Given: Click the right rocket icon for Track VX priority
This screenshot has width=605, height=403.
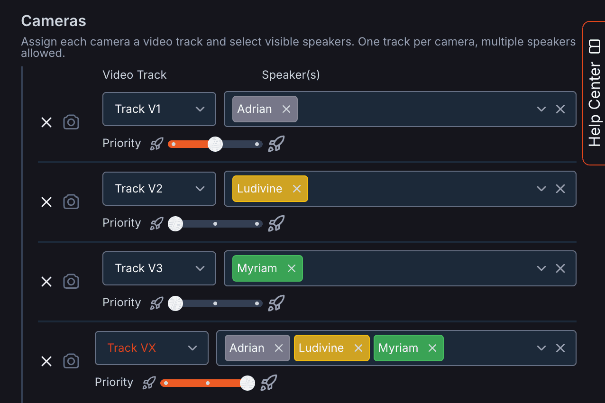Looking at the screenshot, I should (x=269, y=382).
